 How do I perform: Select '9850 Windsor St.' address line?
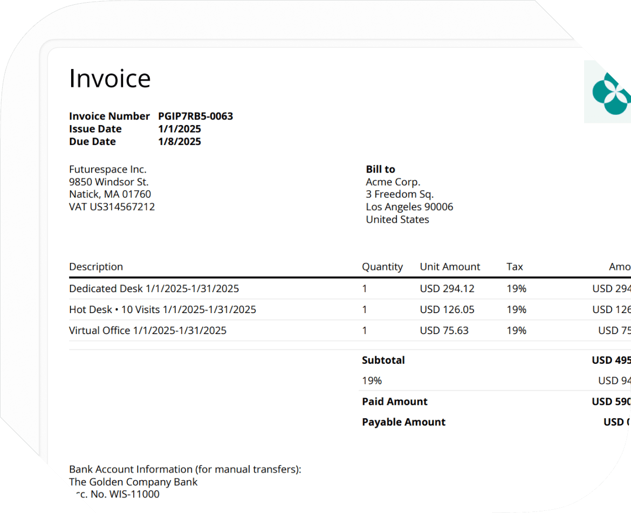pyautogui.click(x=109, y=182)
